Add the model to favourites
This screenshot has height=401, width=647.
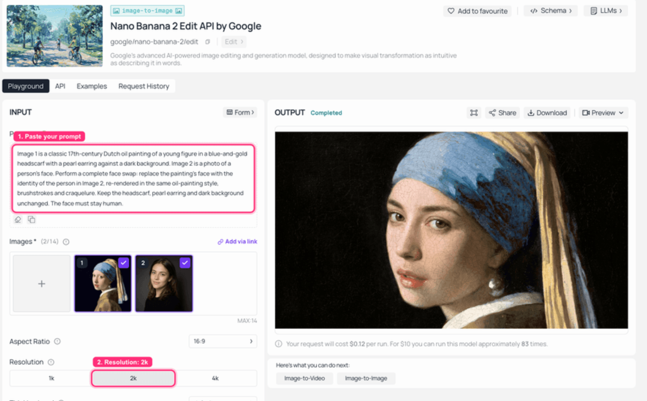(477, 11)
